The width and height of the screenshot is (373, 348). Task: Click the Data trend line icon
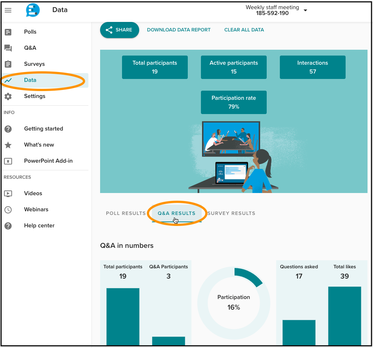pyautogui.click(x=8, y=80)
